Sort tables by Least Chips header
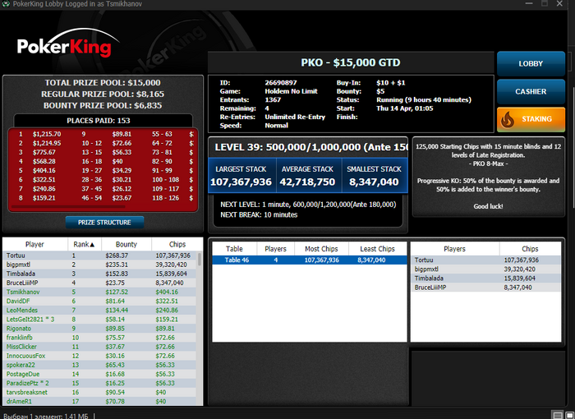 377,249
